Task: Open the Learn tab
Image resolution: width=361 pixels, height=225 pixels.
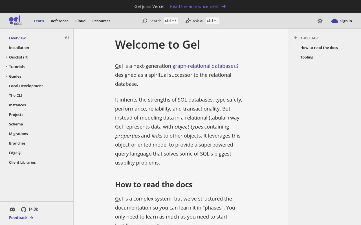Action: [39, 21]
